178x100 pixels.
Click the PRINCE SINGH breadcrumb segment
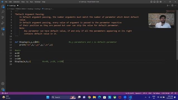pyautogui.click(x=21, y=9)
